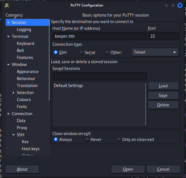Screen dimensions: 186x178
Task: Open the Data category
Action: coord(21,120)
